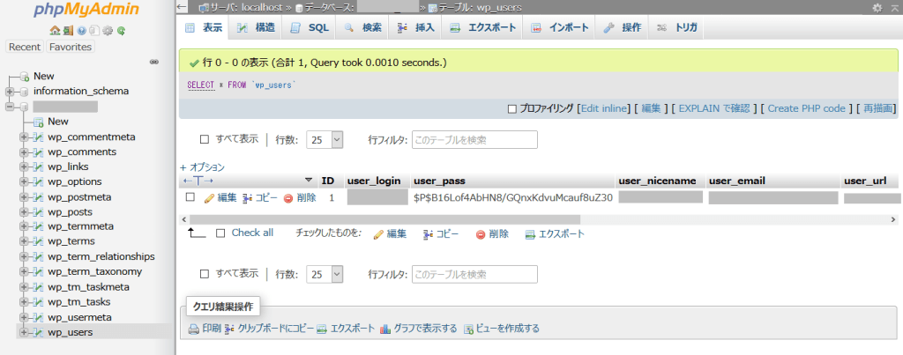
Task: Expand the options link above the table
Action: click(202, 167)
